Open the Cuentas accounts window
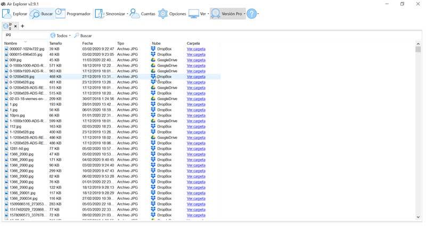This screenshot has width=426, height=226. [143, 14]
